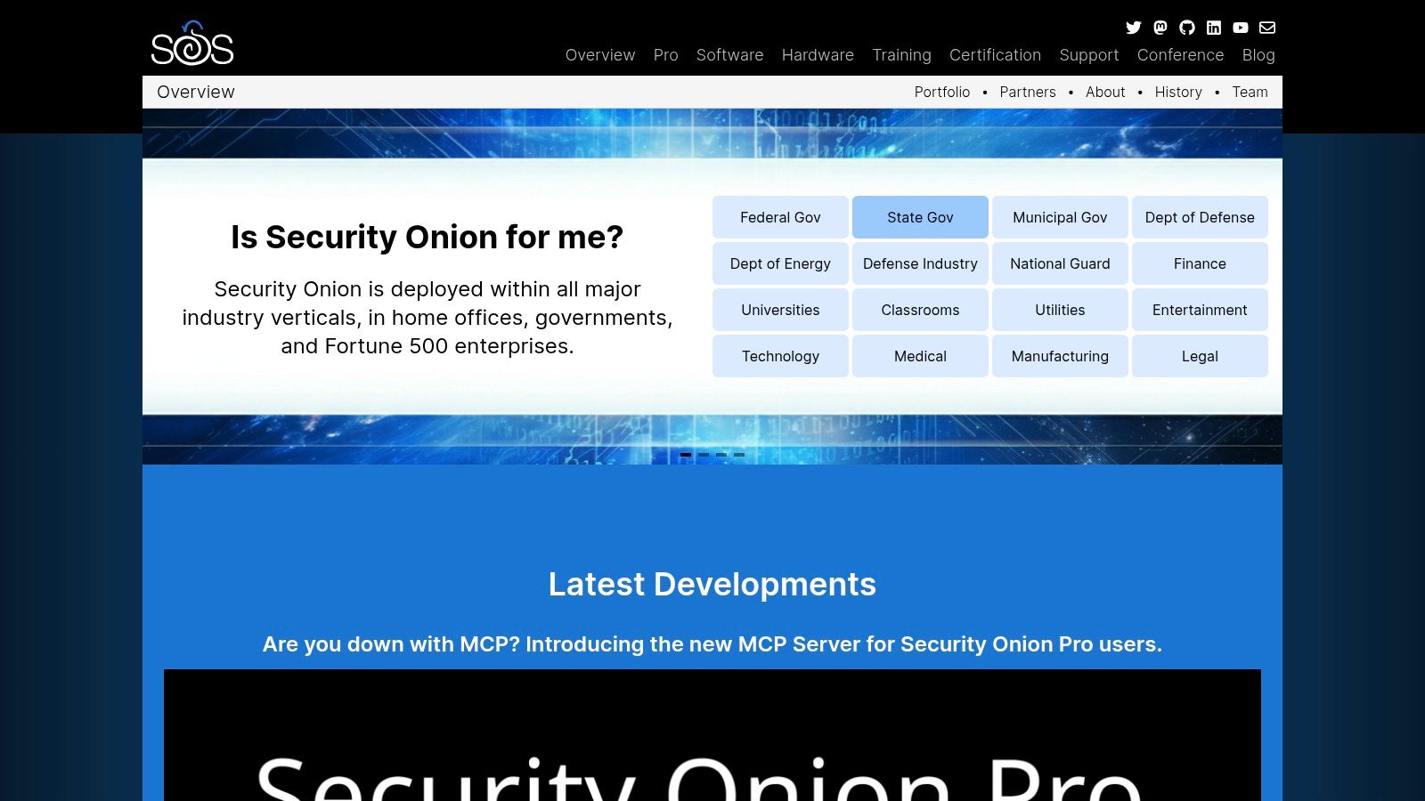Image resolution: width=1425 pixels, height=801 pixels.
Task: Click the Twitter bird icon
Action: click(1133, 28)
